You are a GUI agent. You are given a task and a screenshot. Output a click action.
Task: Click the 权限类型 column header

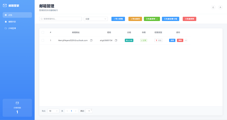(158, 32)
